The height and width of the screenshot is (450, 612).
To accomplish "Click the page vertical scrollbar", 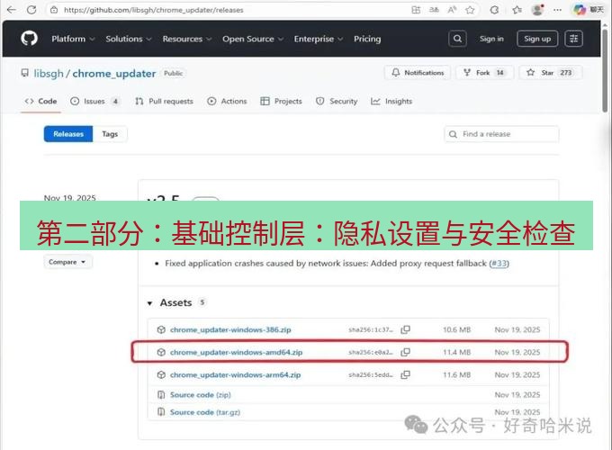I will tap(605, 70).
